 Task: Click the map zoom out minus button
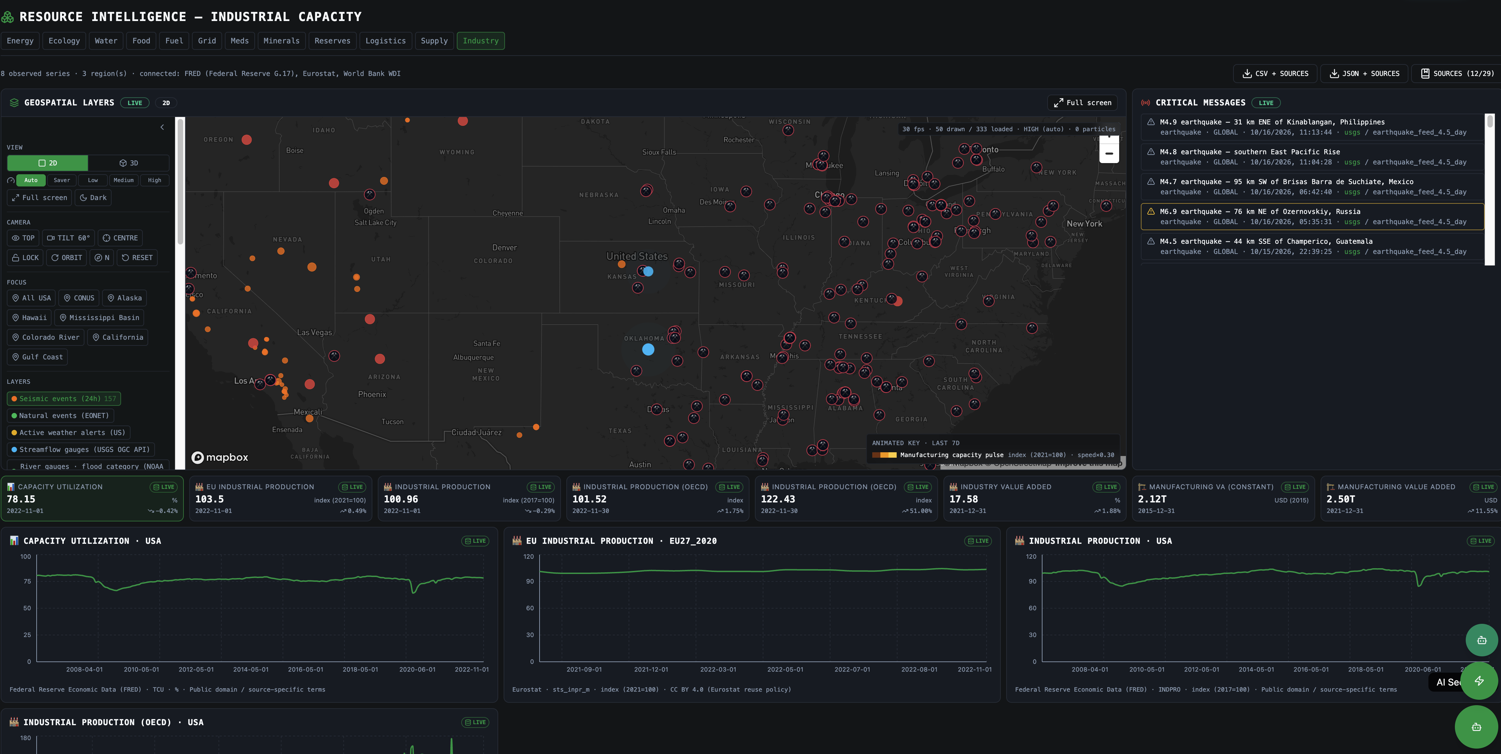[x=1109, y=153]
